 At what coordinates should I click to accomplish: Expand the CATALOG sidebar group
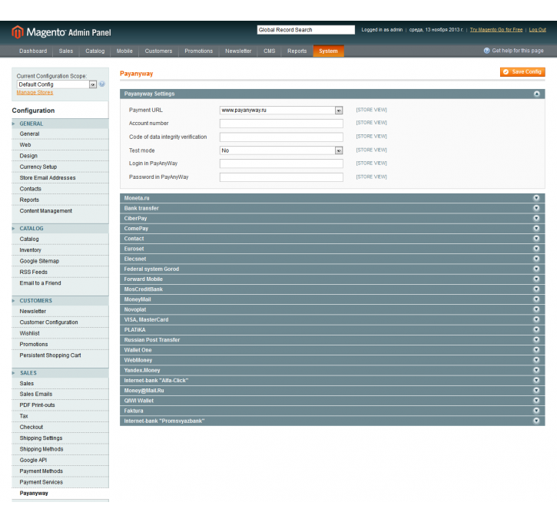(x=60, y=229)
